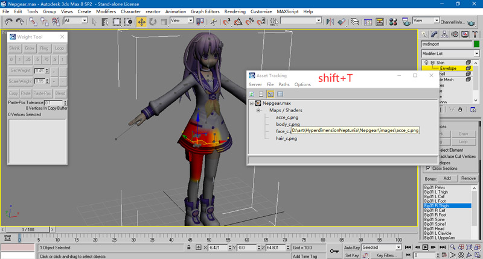Image resolution: width=483 pixels, height=259 pixels.
Task: Click the Refresh icon in Asset Tracking
Action: (x=252, y=94)
